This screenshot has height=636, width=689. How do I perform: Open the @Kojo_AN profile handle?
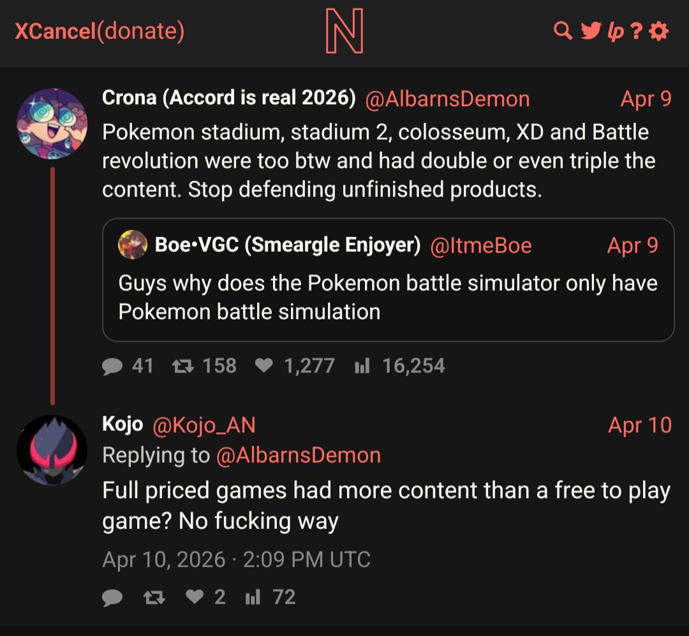pyautogui.click(x=204, y=425)
